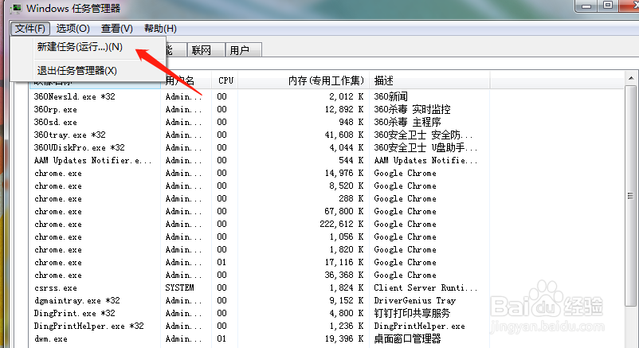Click the SYSTEM user name cell
This screenshot has height=348, width=639.
[x=180, y=287]
